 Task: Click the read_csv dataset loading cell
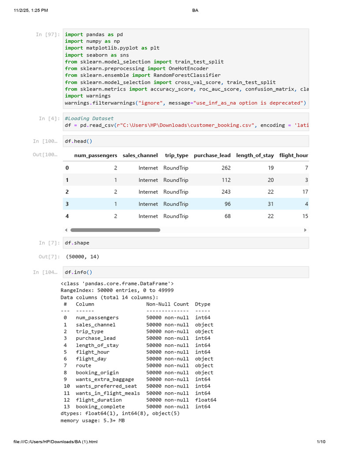[x=186, y=122]
